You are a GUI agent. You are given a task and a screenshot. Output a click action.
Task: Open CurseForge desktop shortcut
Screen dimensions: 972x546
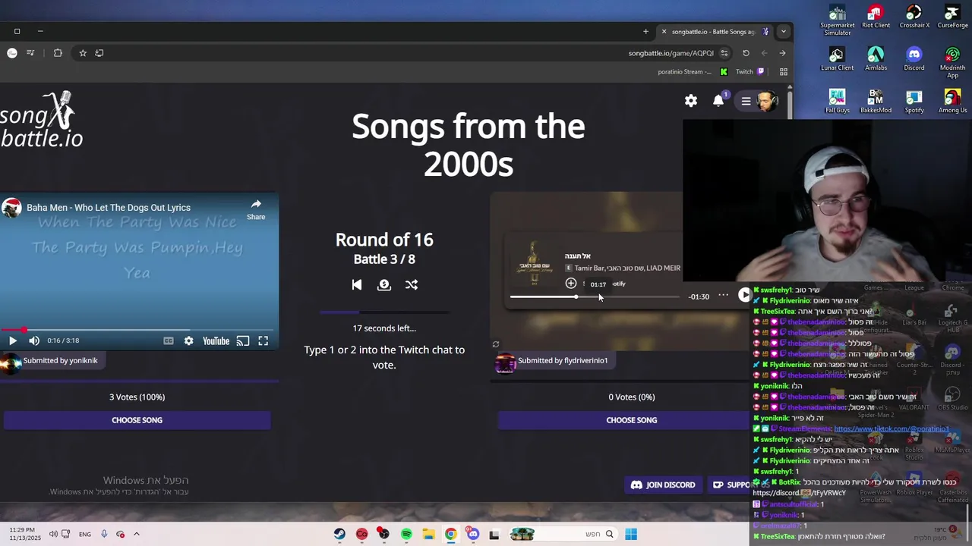pyautogui.click(x=952, y=17)
